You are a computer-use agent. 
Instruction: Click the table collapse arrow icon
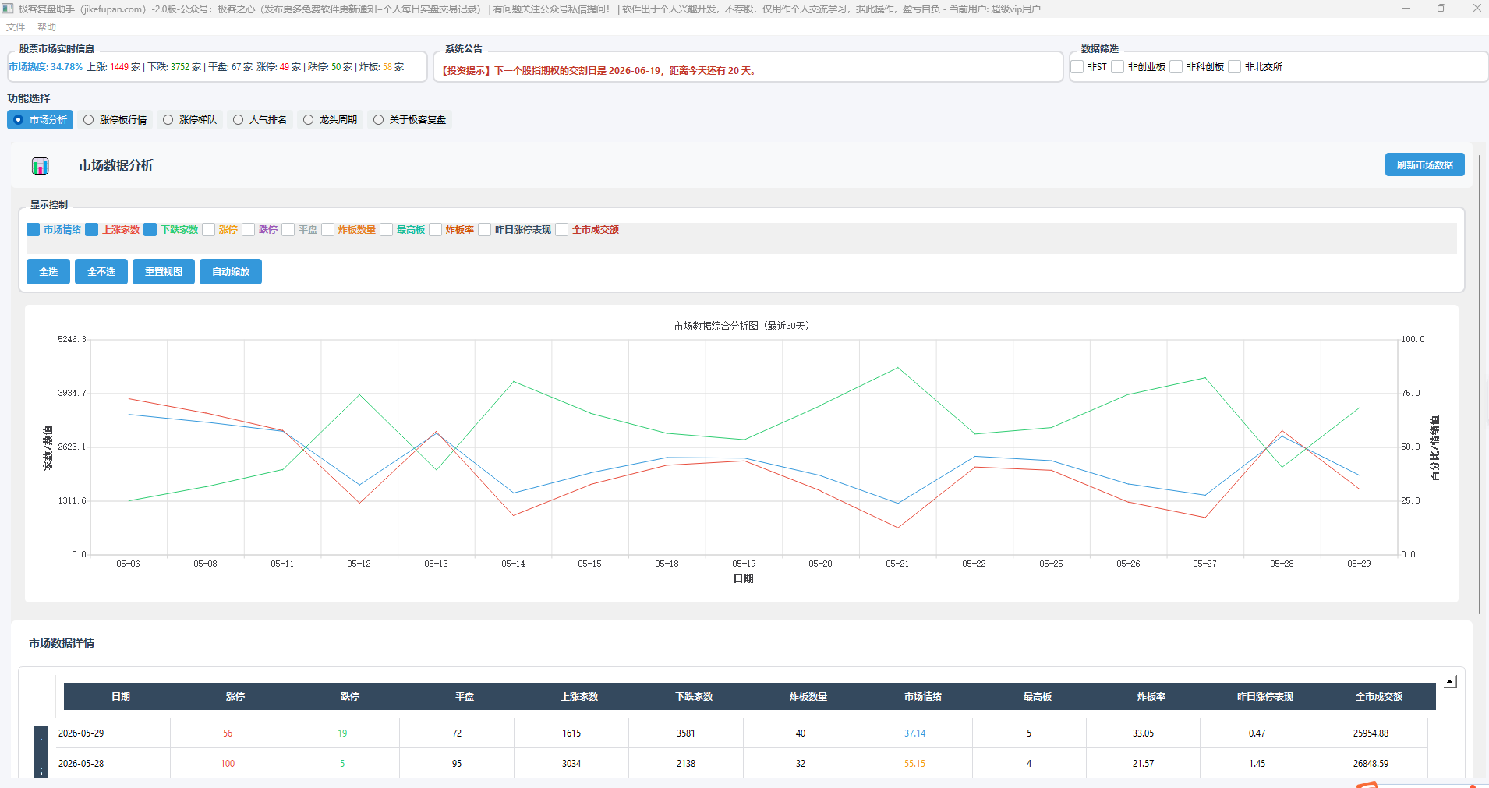[1450, 682]
